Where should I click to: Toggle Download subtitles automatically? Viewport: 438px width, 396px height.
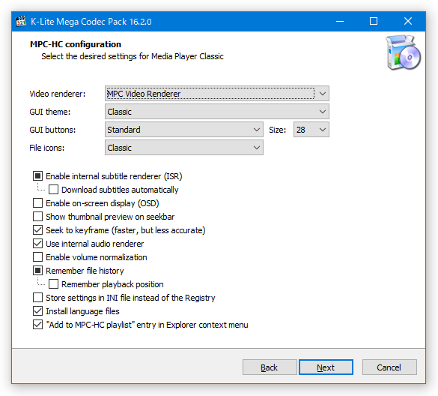point(53,190)
